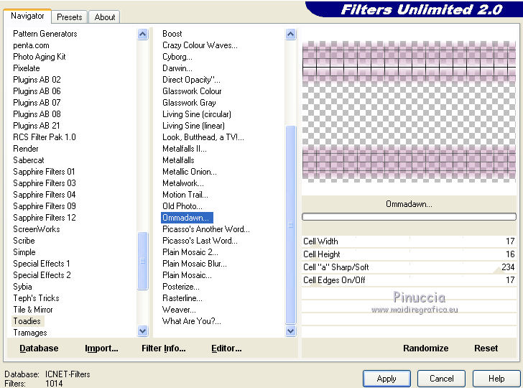Click the filter list scroll down arrow
Image resolution: width=523 pixels, height=388 pixels.
click(291, 331)
